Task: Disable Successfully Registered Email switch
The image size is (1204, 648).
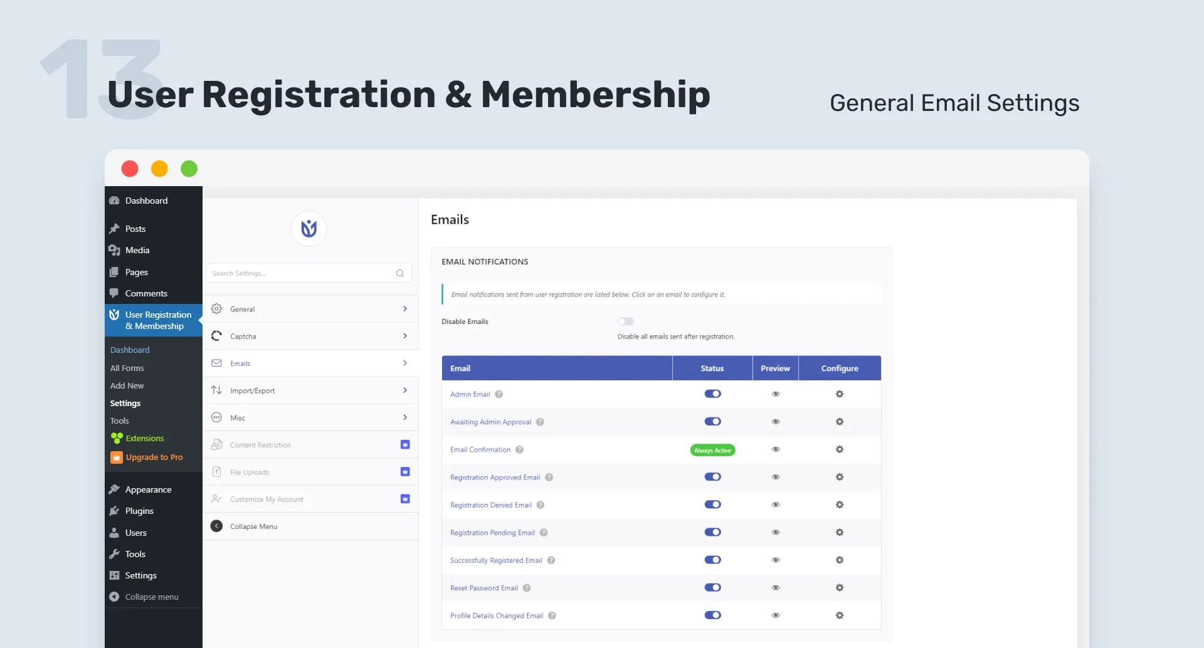Action: (x=712, y=560)
